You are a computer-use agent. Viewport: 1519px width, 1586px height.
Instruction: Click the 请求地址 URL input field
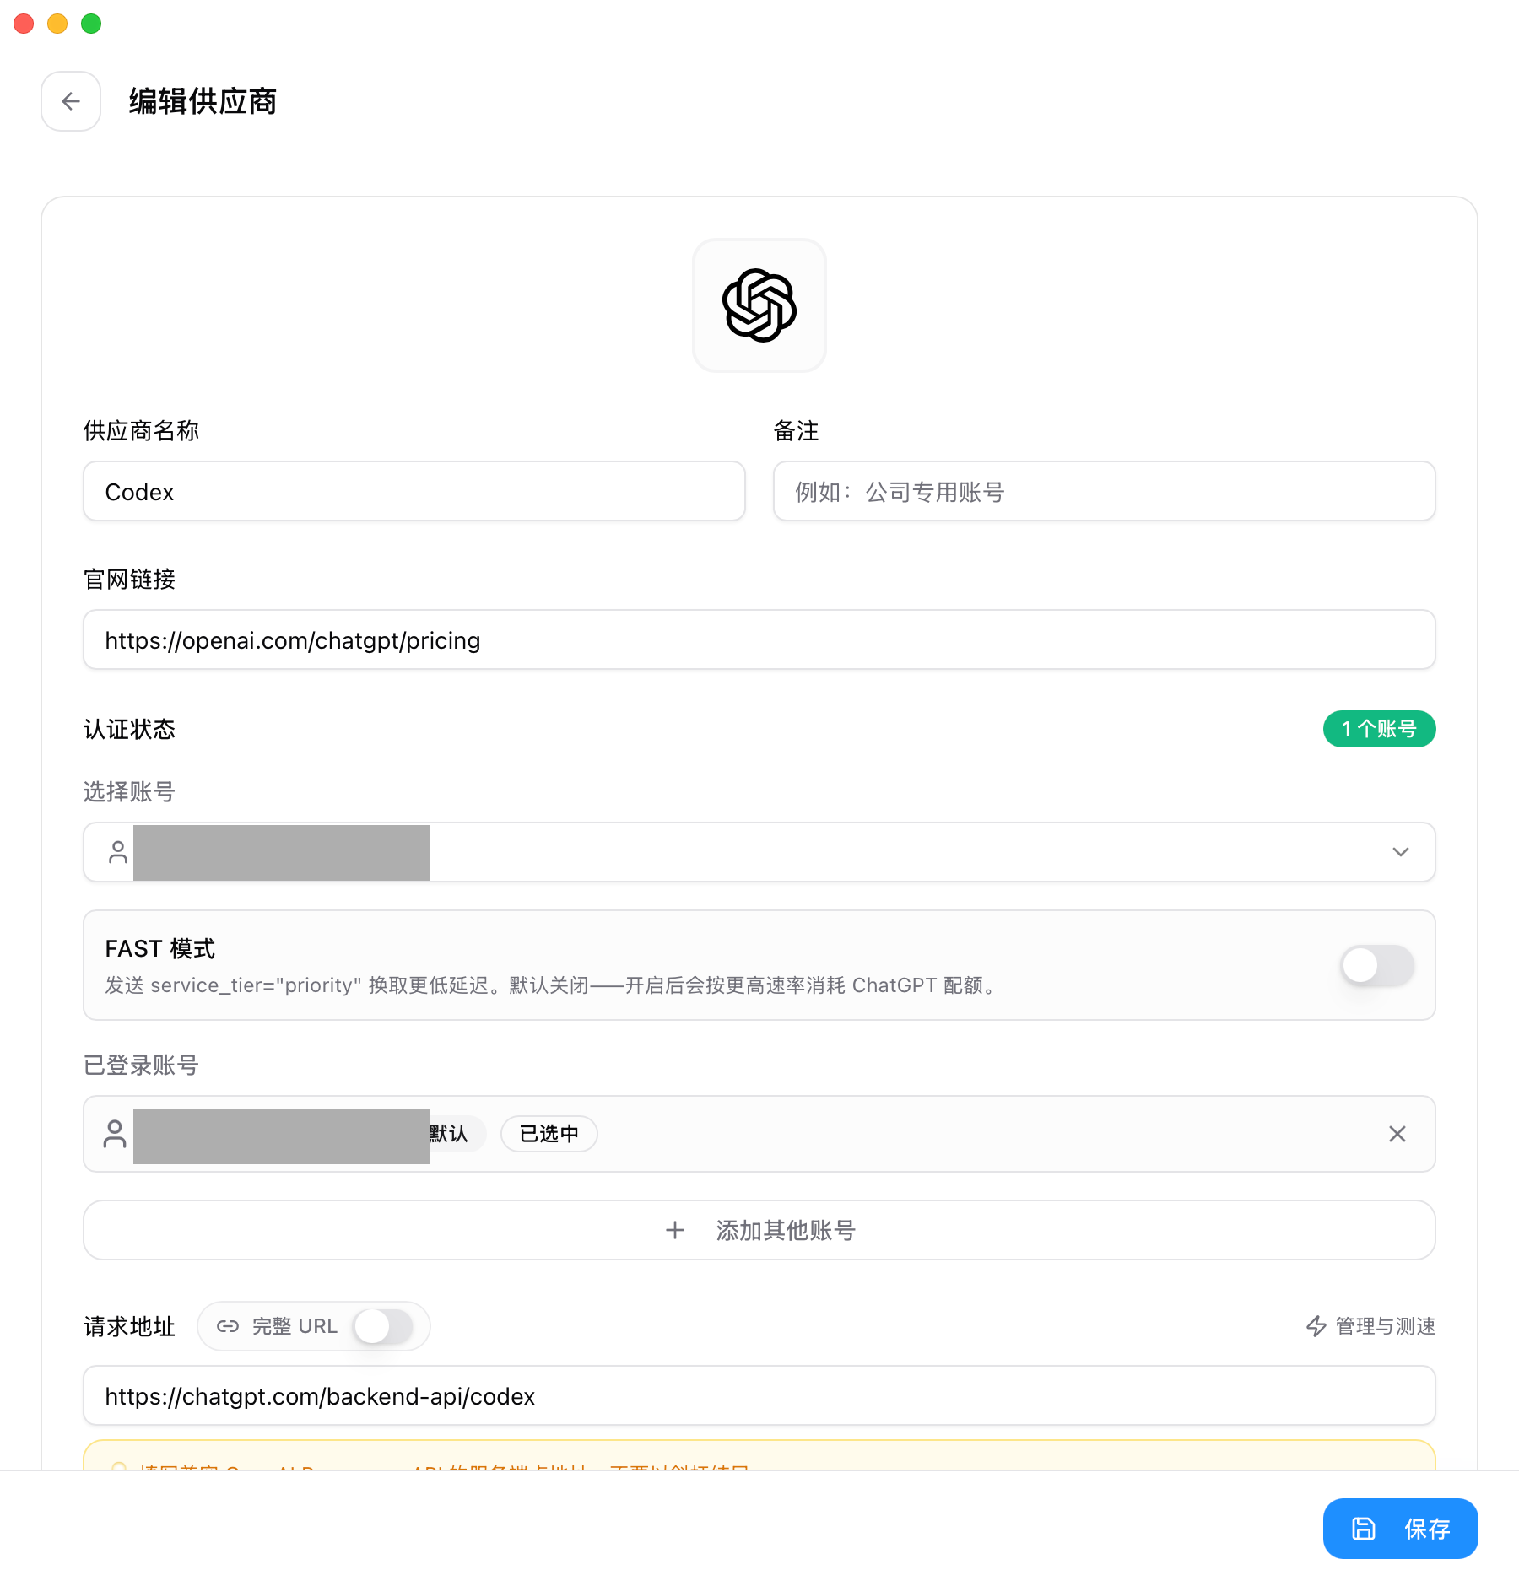tap(759, 1395)
